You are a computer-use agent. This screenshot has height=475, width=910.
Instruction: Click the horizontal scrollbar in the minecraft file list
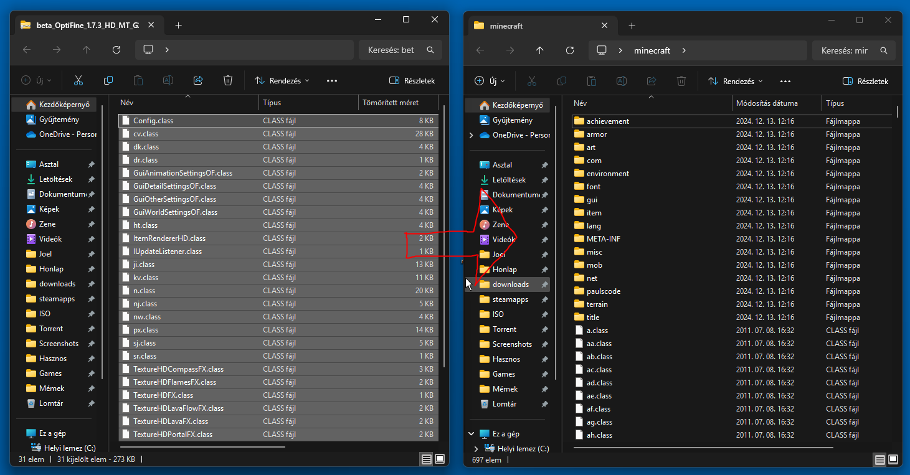click(x=703, y=446)
